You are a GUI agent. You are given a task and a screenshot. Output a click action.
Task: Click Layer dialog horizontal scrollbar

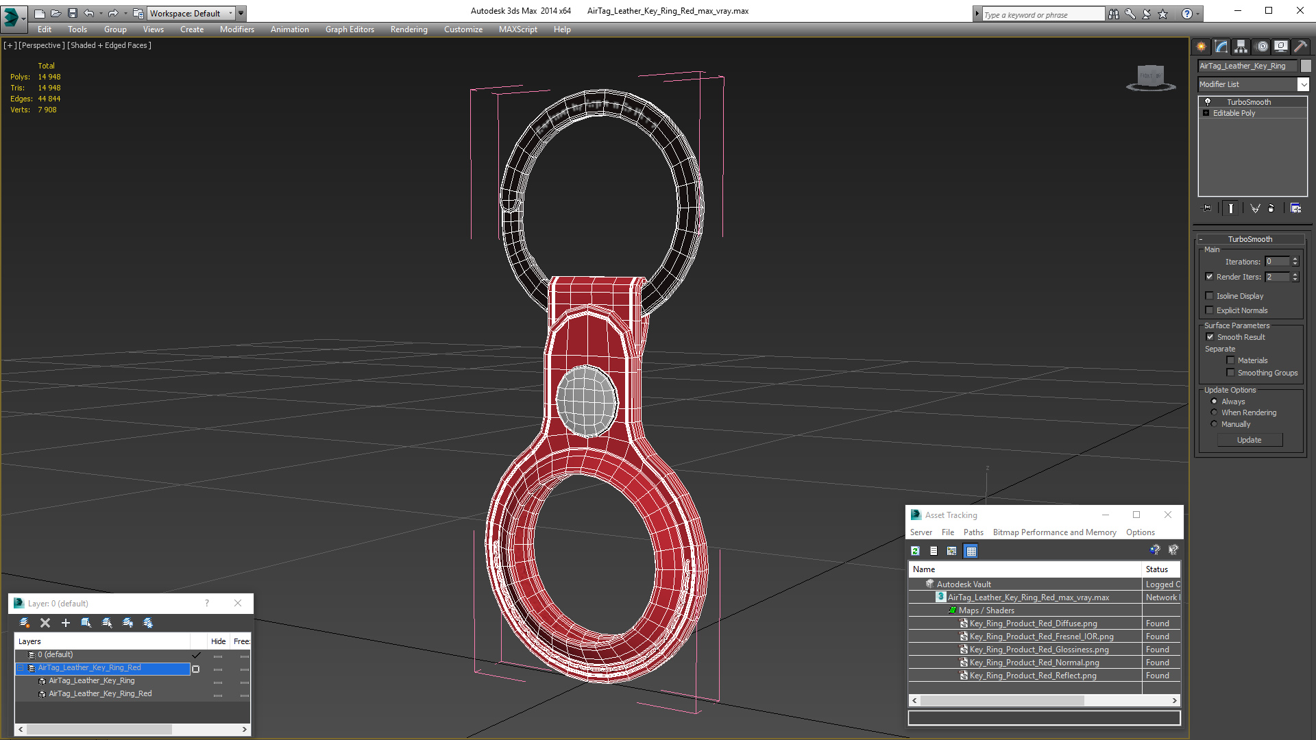[132, 730]
